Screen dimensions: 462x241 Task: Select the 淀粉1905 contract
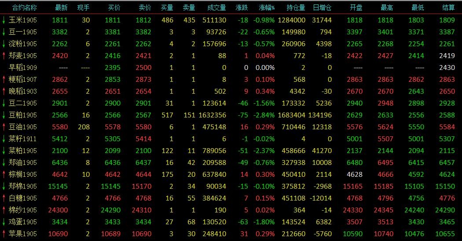[23, 44]
